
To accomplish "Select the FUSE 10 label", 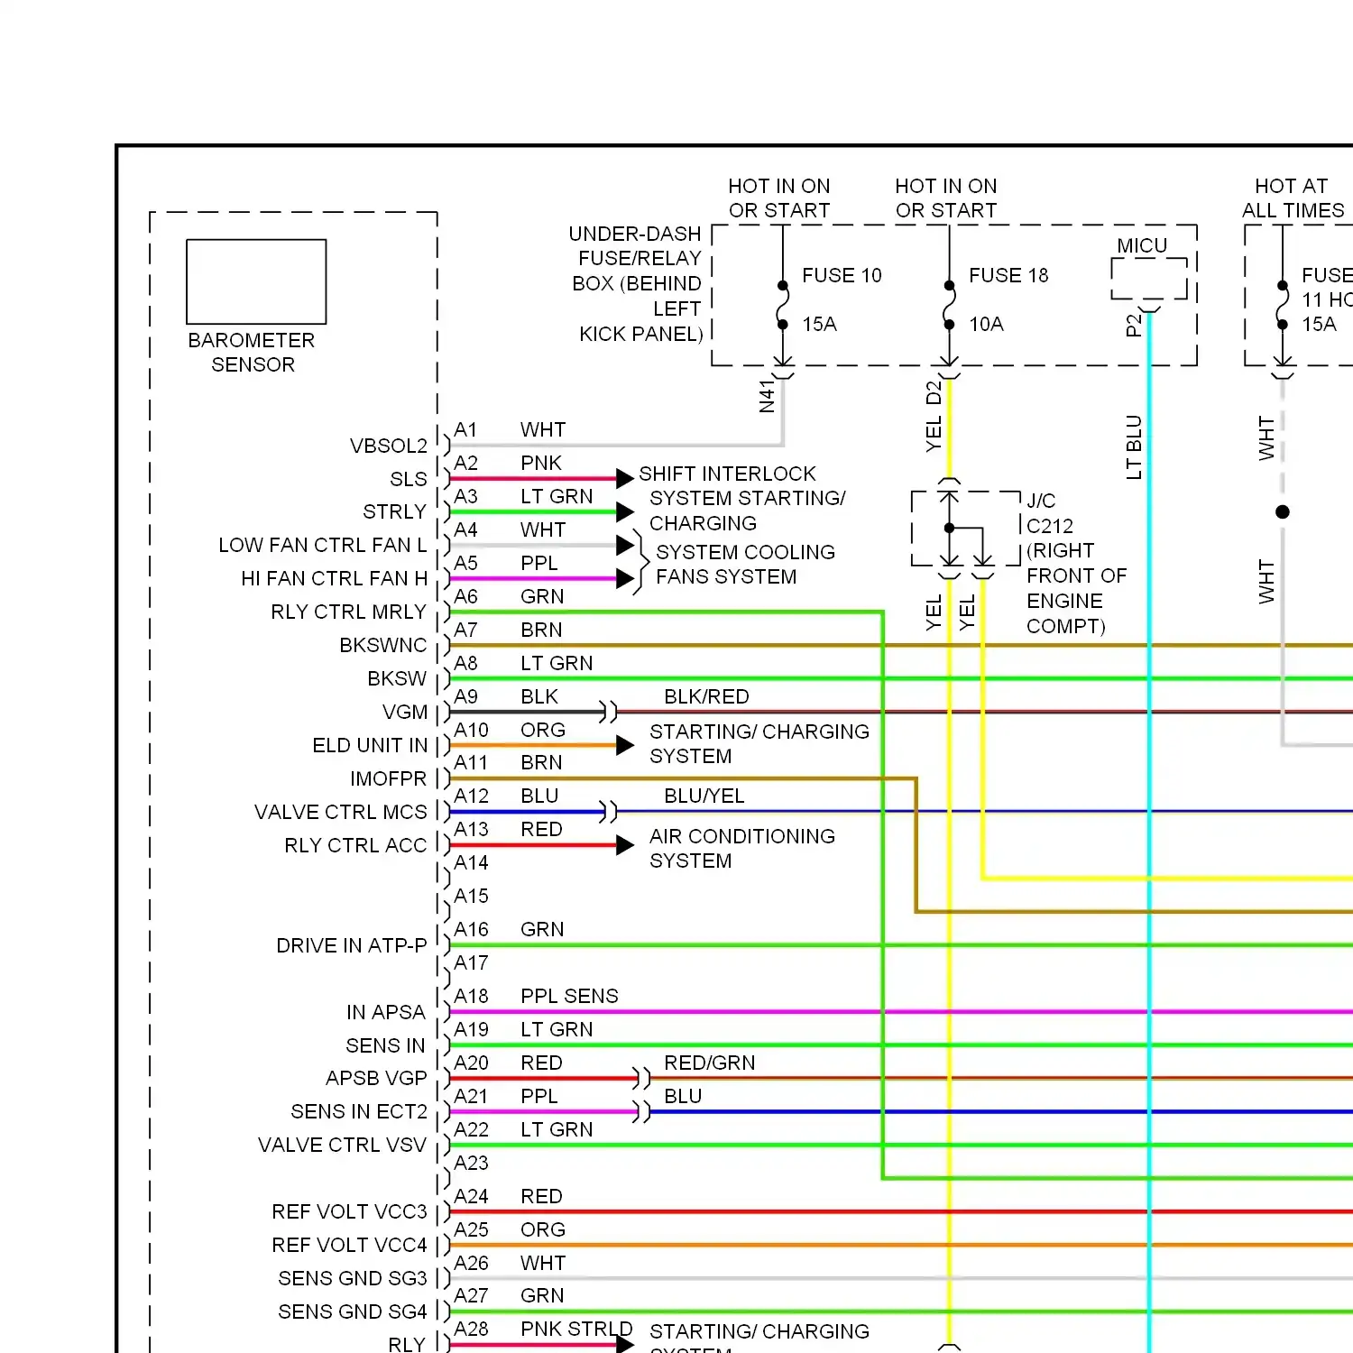I will (842, 275).
